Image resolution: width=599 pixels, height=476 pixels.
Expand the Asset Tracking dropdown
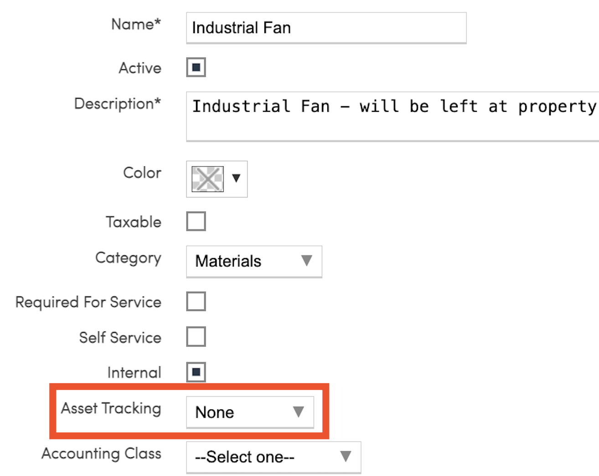250,412
